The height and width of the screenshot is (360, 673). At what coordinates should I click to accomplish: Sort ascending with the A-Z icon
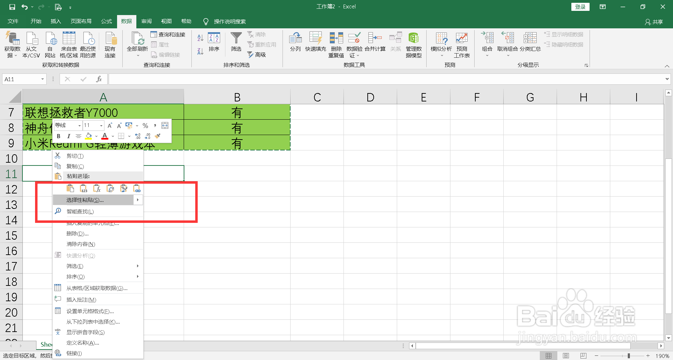200,38
